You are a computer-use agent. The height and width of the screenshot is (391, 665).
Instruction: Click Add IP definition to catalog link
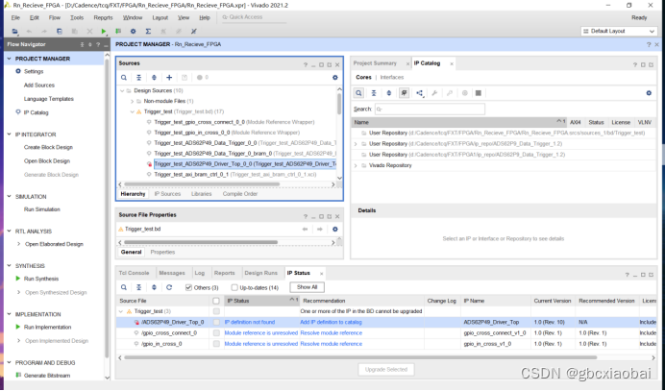click(x=331, y=322)
